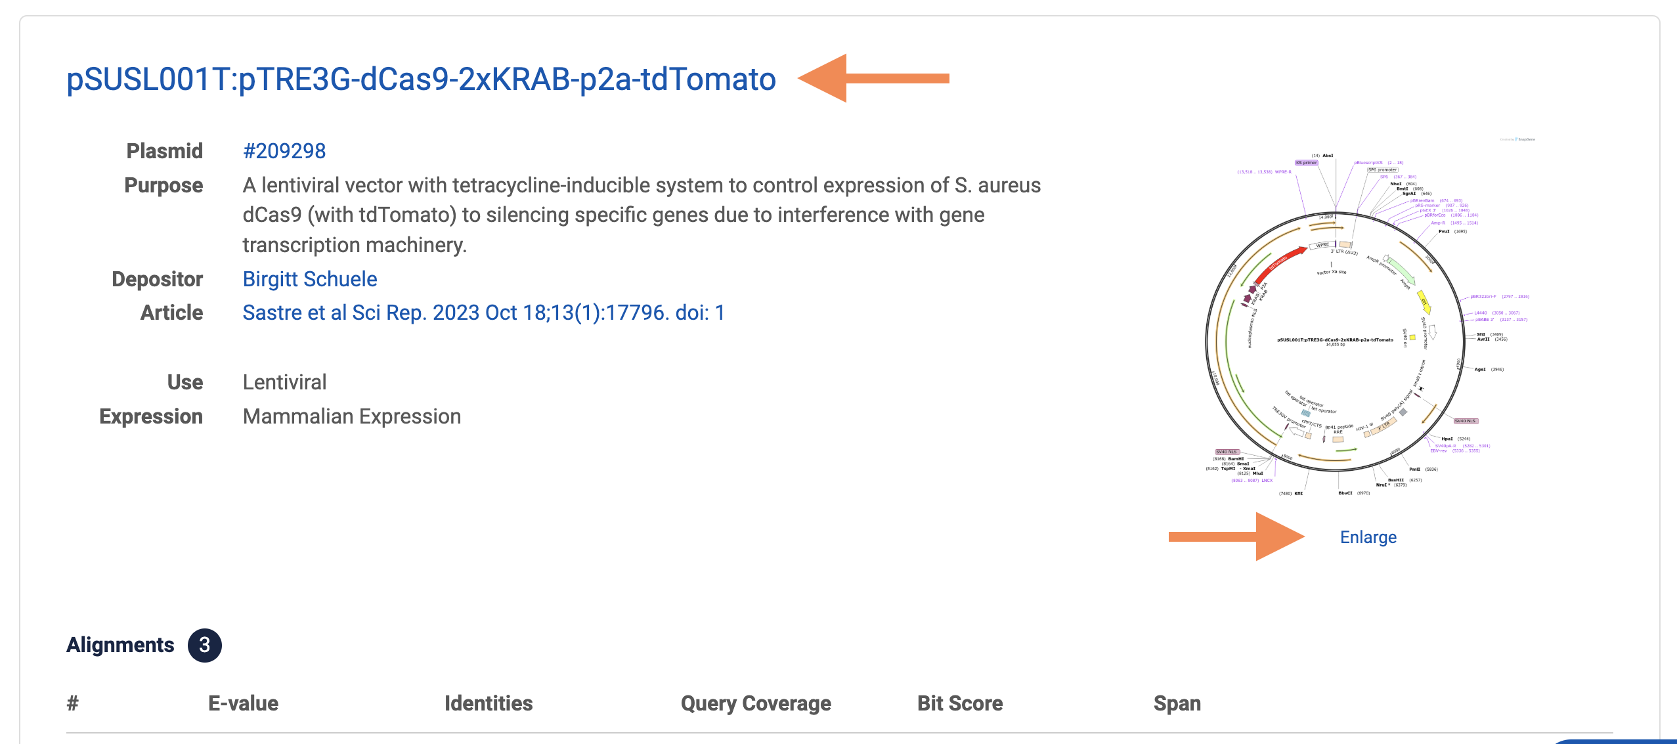Open the pSUSL001T:pTRE3G-dCas9-2xKRAB-p2a-tdTomato title link
This screenshot has width=1677, height=744.
[421, 79]
